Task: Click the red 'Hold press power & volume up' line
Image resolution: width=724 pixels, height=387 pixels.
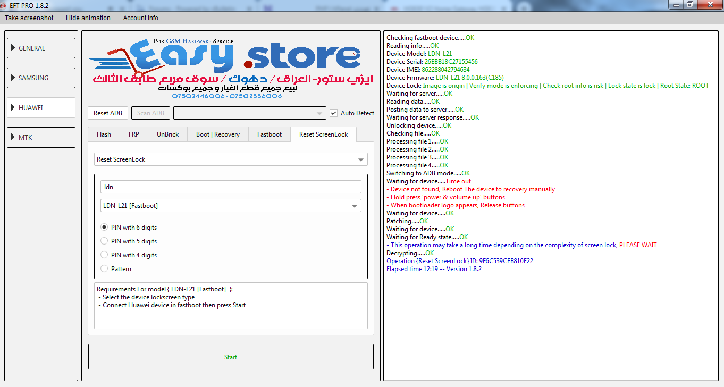Action: (446, 197)
